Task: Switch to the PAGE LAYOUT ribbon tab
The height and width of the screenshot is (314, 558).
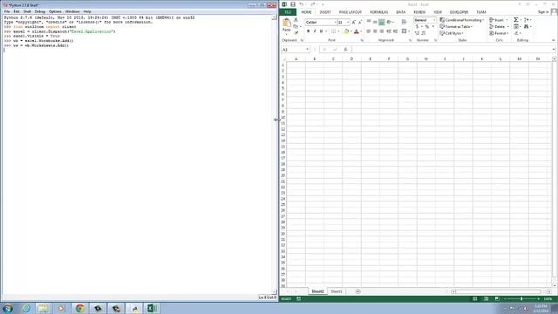Action: click(x=350, y=12)
